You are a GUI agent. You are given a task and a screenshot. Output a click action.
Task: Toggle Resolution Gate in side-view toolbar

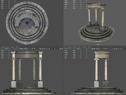tap(81, 49)
